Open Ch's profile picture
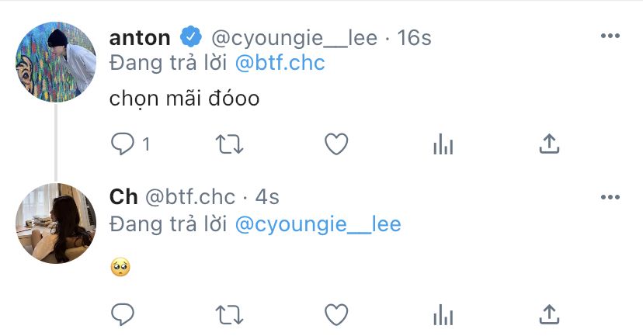The height and width of the screenshot is (336, 643). point(56,223)
